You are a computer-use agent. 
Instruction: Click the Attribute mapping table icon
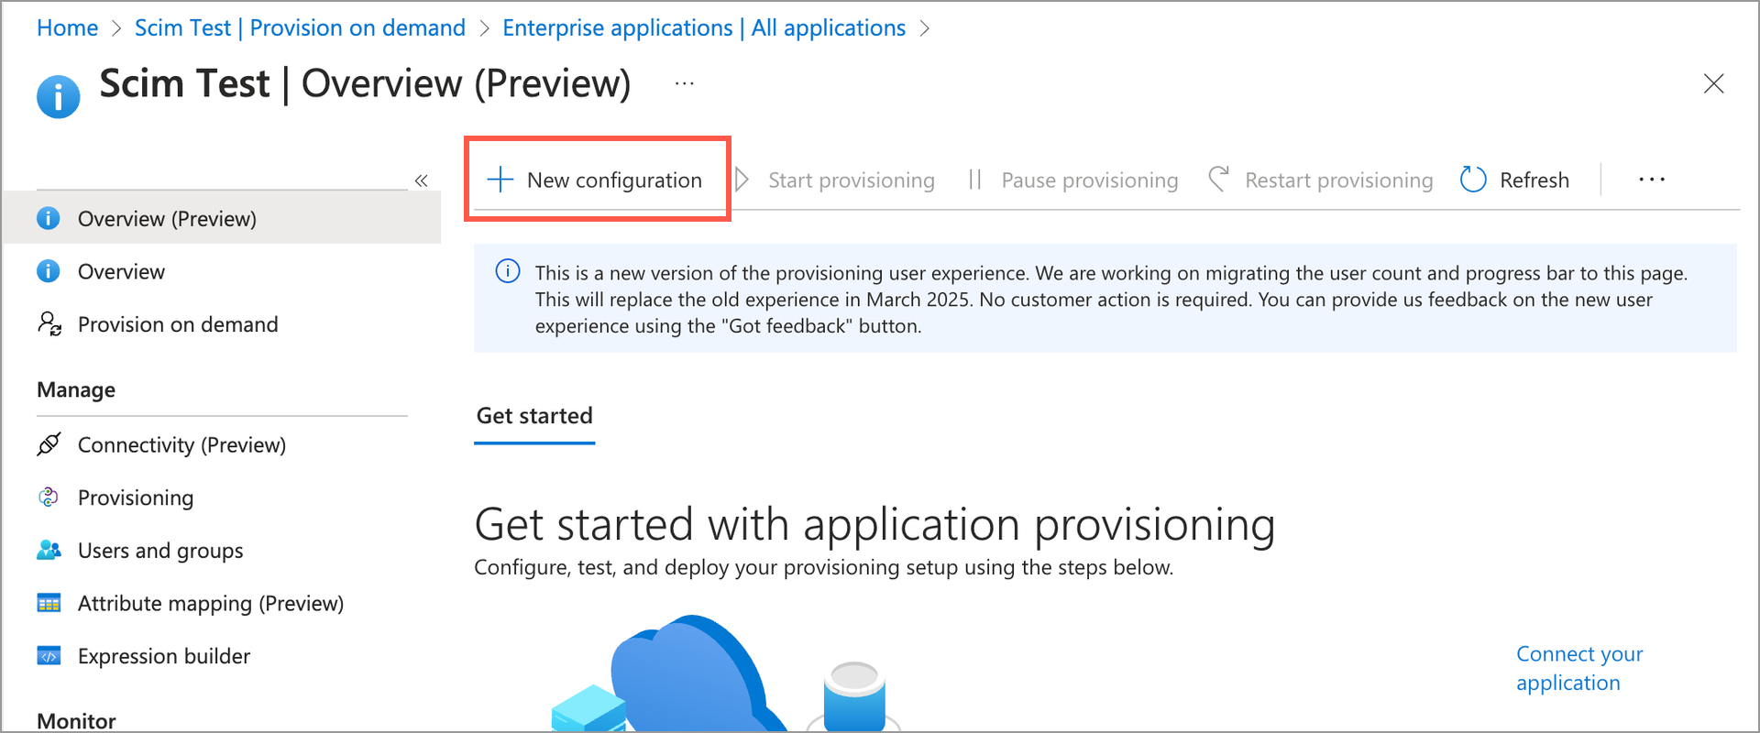[x=49, y=603]
